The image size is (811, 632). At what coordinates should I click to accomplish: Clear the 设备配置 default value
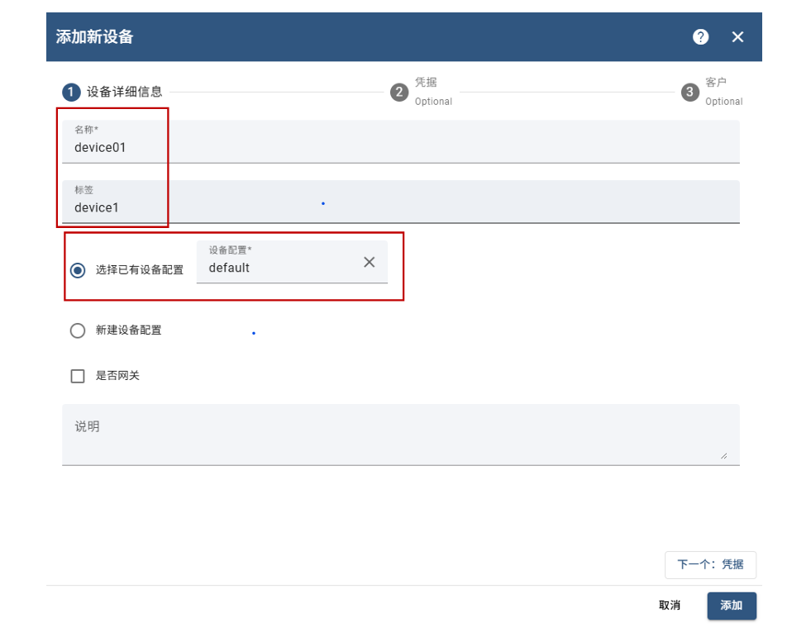coord(369,262)
